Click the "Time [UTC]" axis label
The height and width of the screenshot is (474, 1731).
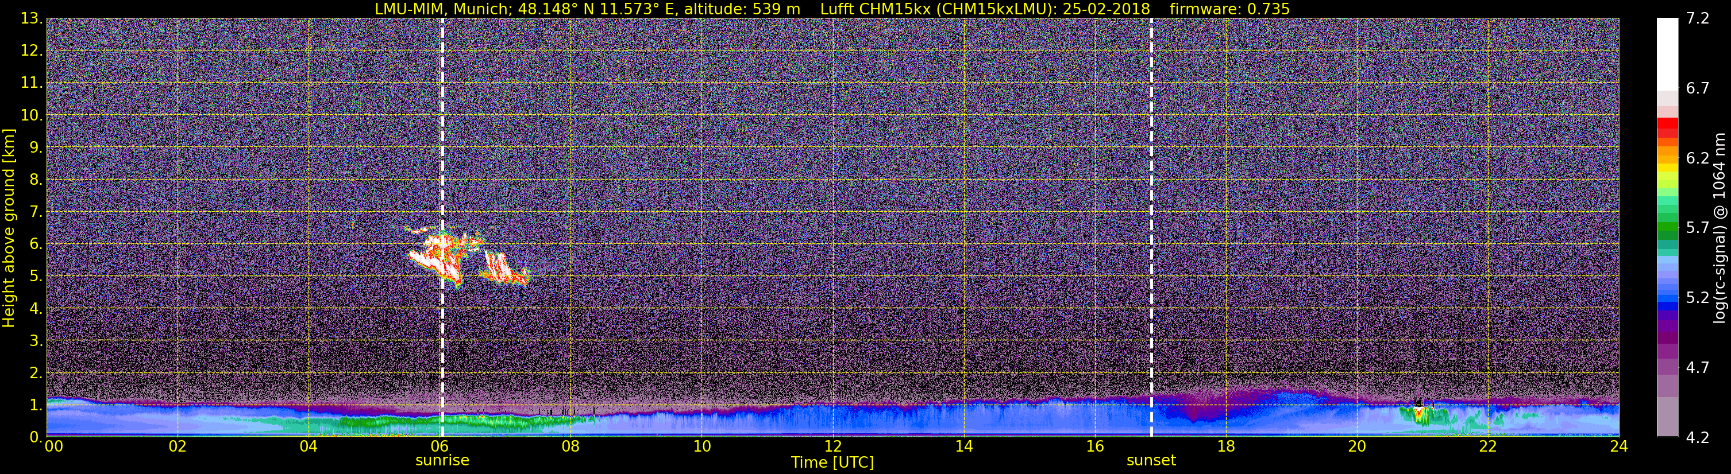[832, 463]
